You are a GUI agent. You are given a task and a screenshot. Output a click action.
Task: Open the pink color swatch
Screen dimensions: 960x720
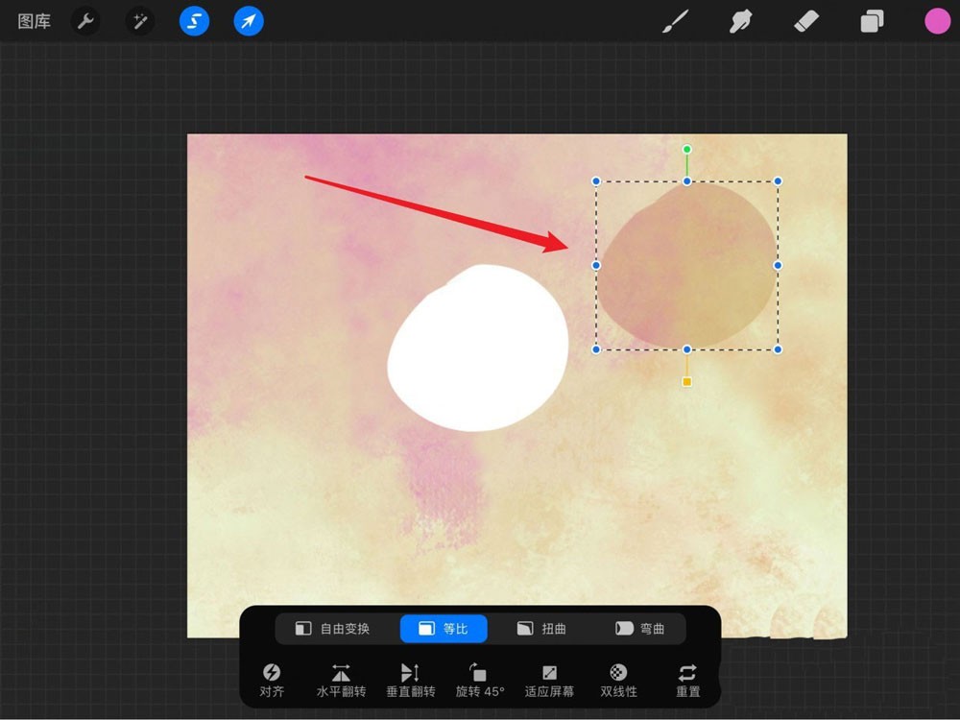click(937, 21)
